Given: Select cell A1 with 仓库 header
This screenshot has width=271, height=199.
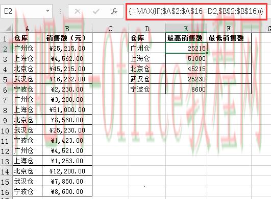Looking at the screenshot, I should [x=28, y=38].
